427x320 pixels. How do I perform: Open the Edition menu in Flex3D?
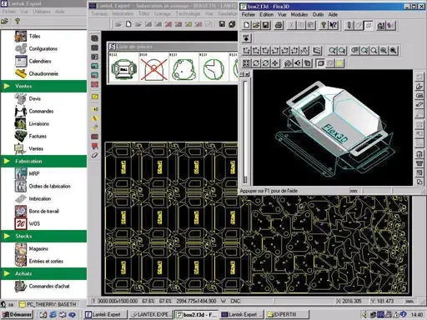267,14
